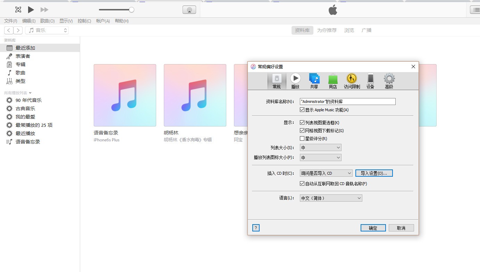The width and height of the screenshot is (480, 272).
Task: Open the 访问限制 preferences pane icon
Action: tap(352, 81)
